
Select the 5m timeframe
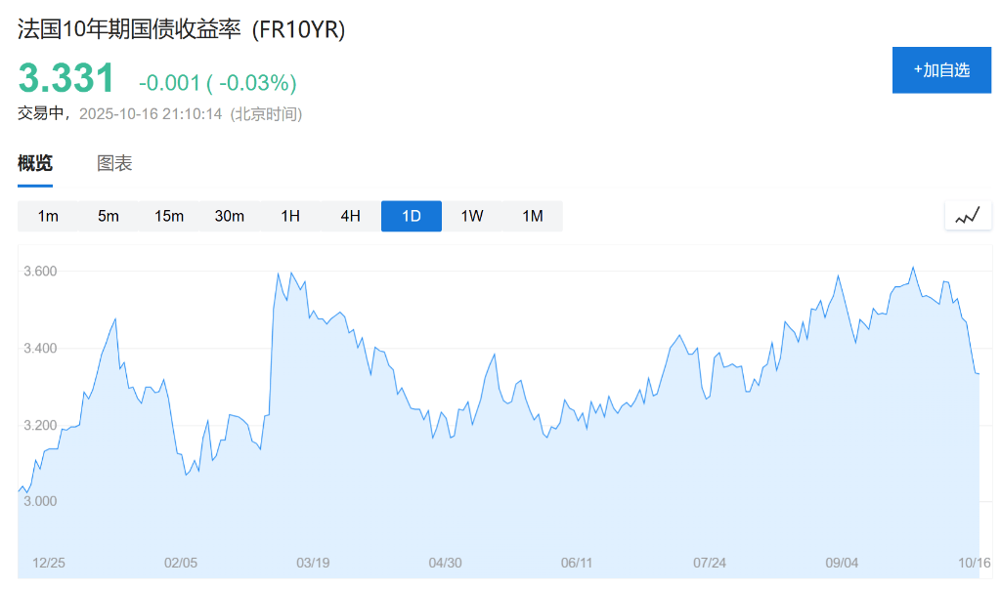point(109,216)
